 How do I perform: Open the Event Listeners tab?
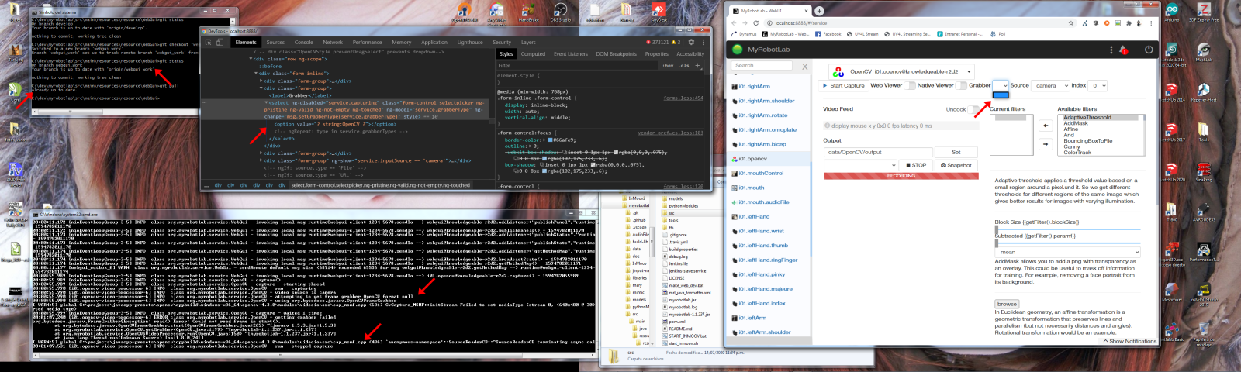tap(571, 54)
